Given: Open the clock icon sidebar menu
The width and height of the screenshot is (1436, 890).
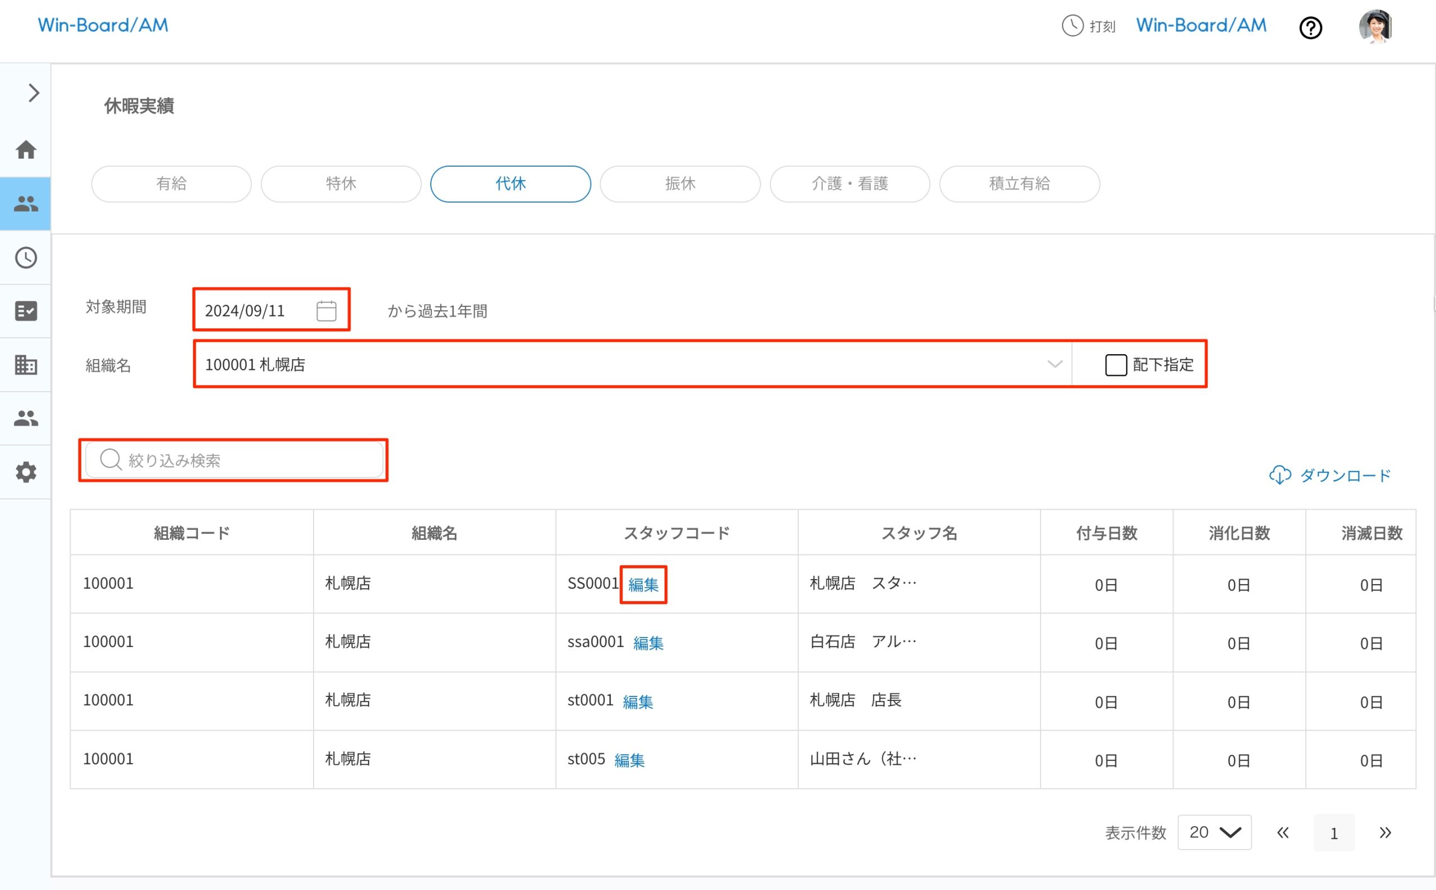Looking at the screenshot, I should [x=26, y=258].
